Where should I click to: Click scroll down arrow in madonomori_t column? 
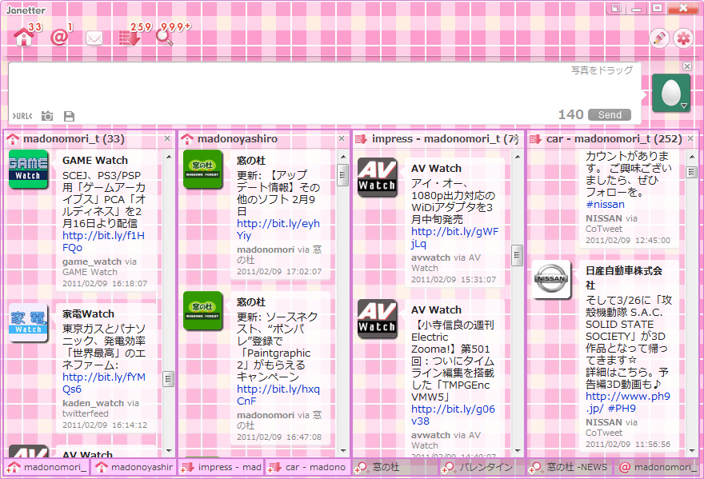169,450
